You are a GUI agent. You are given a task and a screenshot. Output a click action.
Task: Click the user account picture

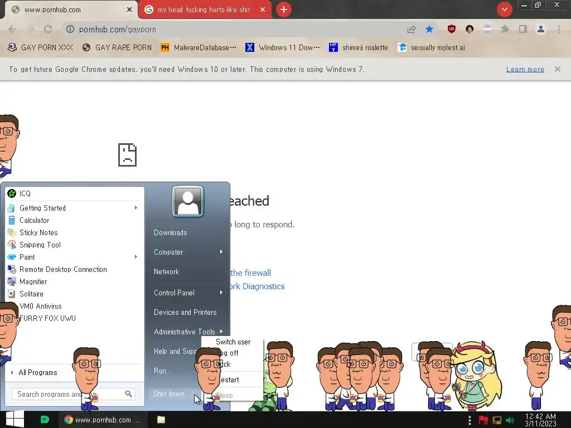(188, 201)
